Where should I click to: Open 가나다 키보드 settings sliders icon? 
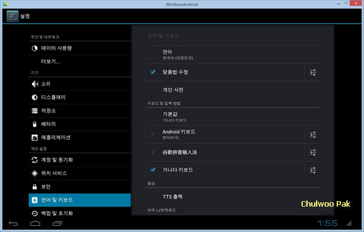(312, 170)
